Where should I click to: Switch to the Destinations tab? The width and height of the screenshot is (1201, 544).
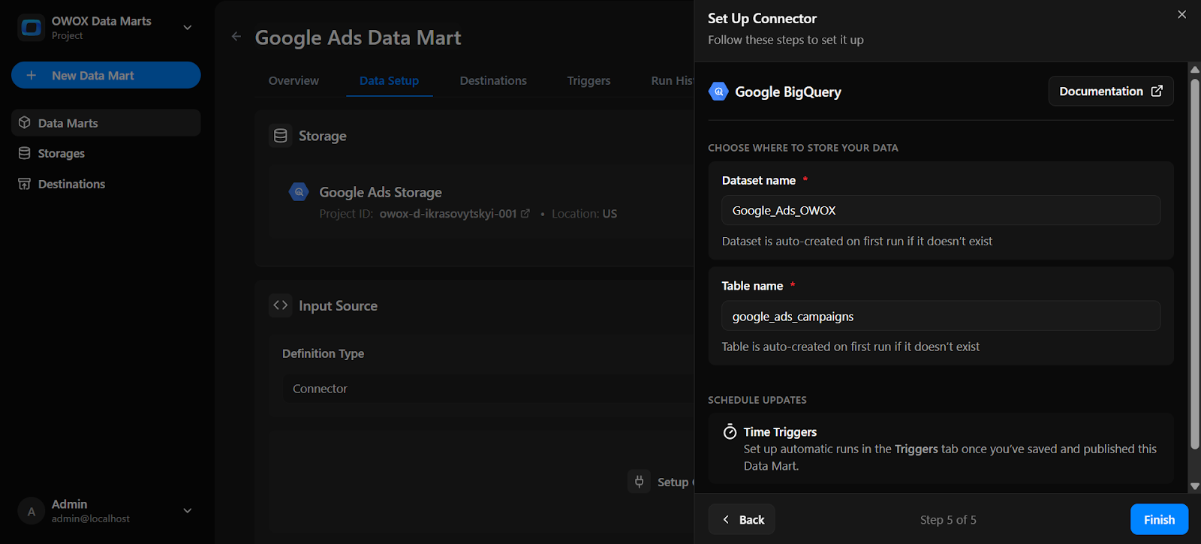pyautogui.click(x=493, y=80)
